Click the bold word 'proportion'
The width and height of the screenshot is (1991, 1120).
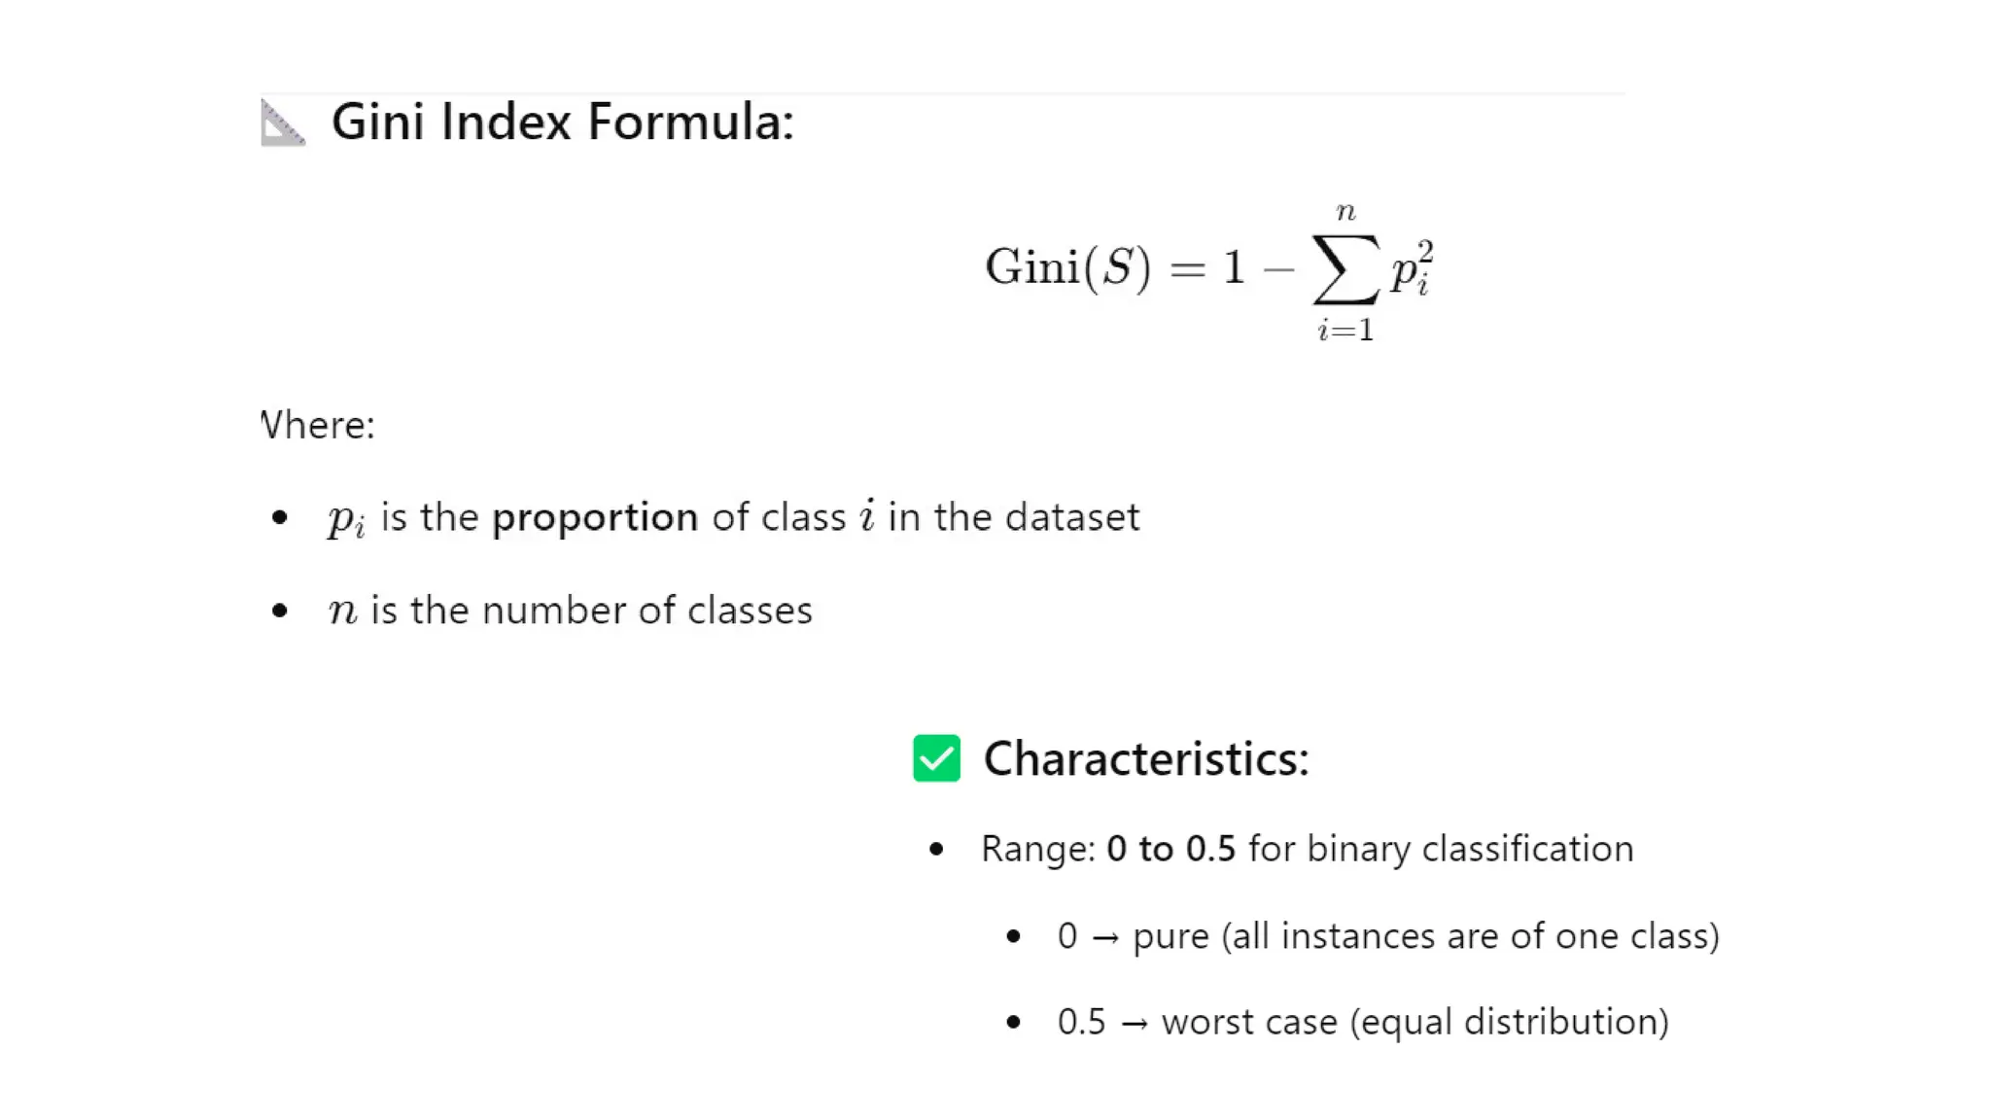click(595, 517)
